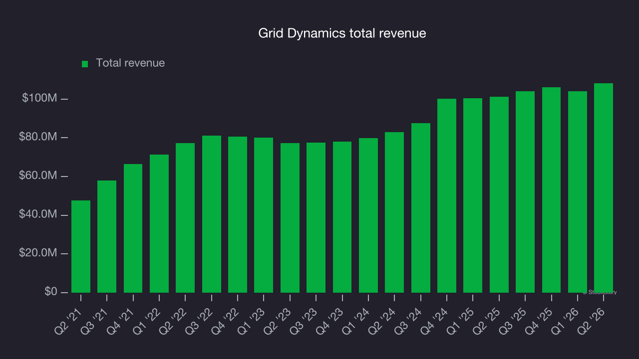Select the Q3 '23 revenue bar

pyautogui.click(x=316, y=217)
